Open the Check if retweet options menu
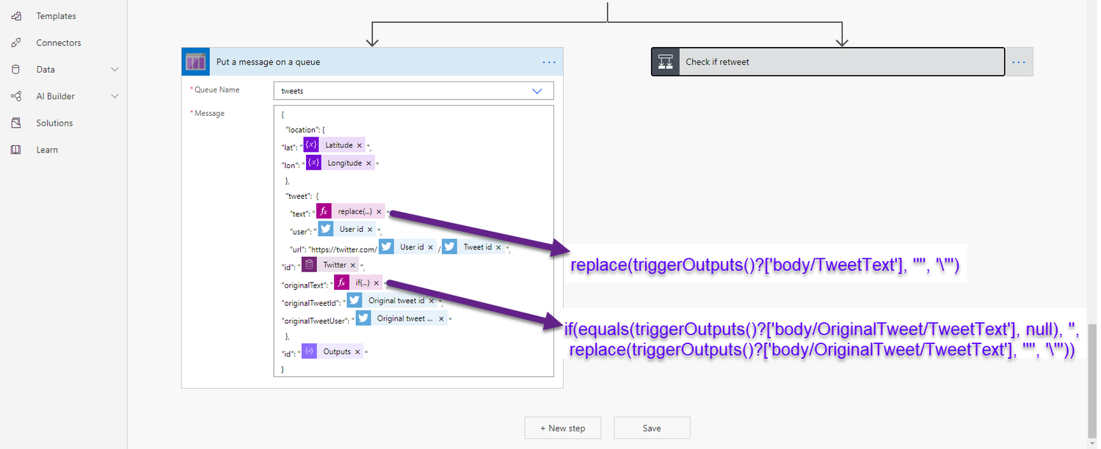 [x=1019, y=62]
